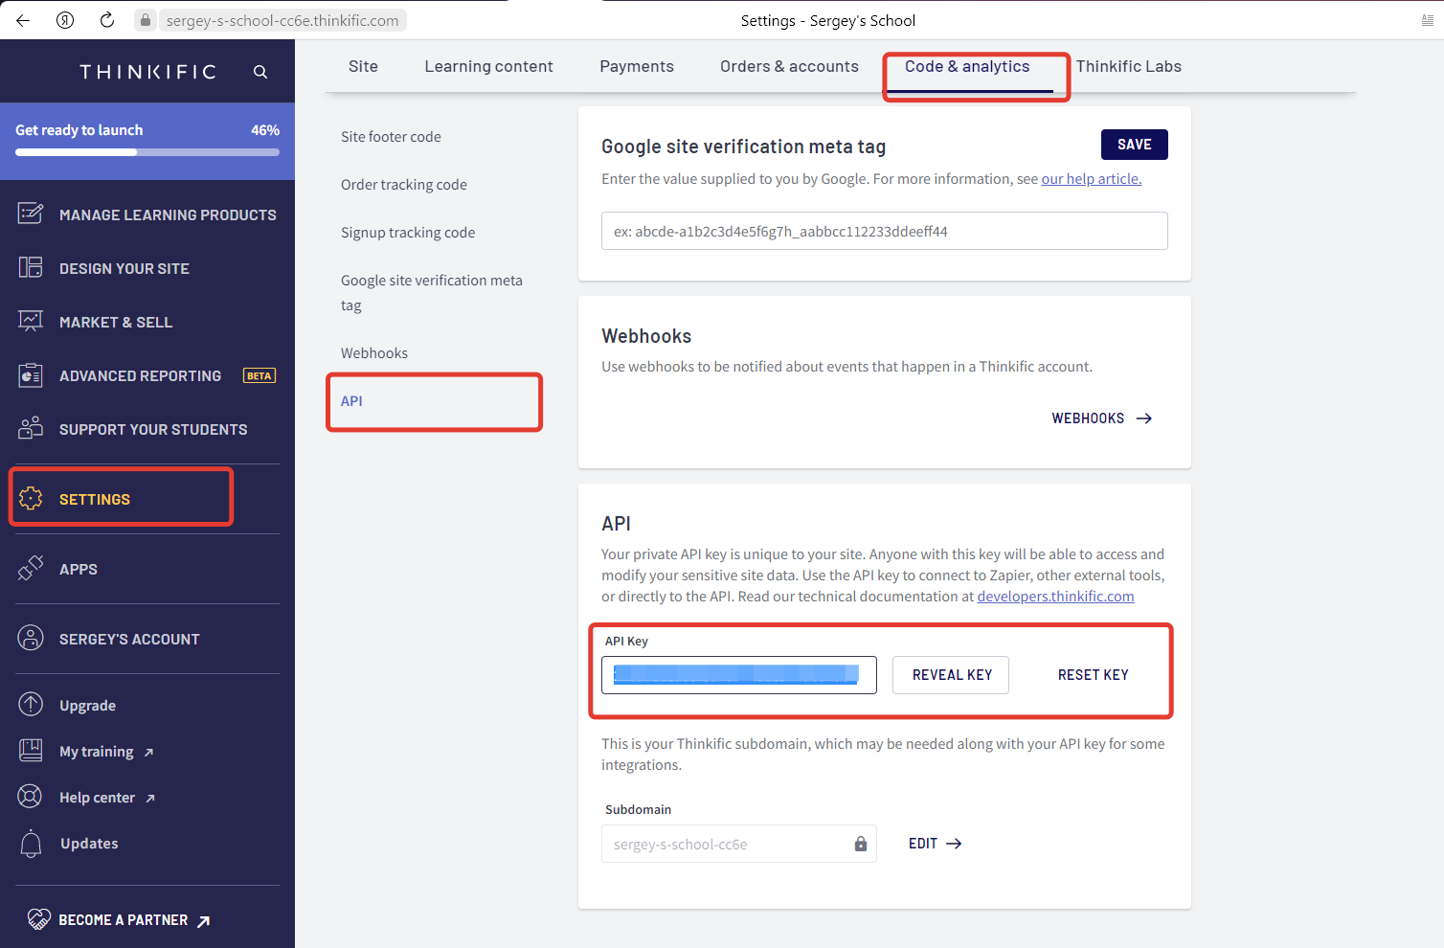Select Site footer code in sub-menu
The width and height of the screenshot is (1444, 948).
tap(391, 137)
